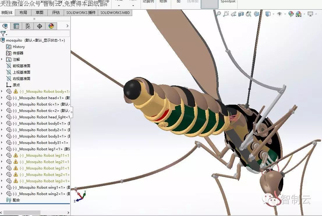Show more manager tabs with right chevron

point(67,26)
